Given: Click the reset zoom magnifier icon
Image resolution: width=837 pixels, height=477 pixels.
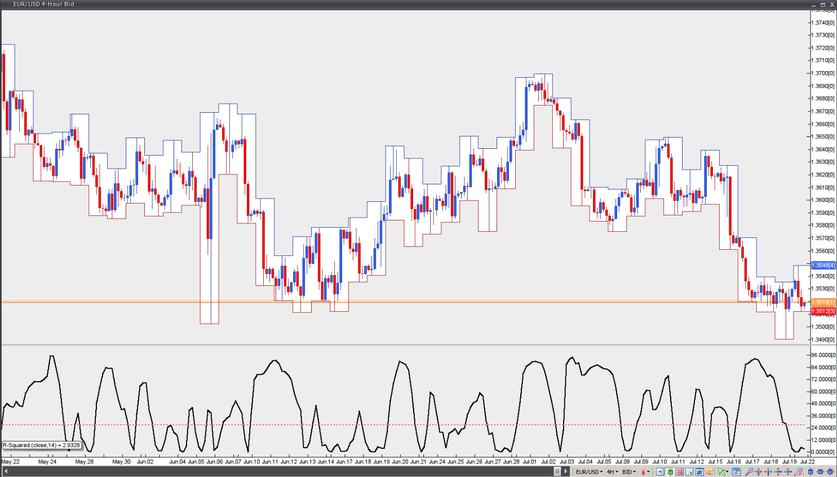Looking at the screenshot, I should pos(798,472).
